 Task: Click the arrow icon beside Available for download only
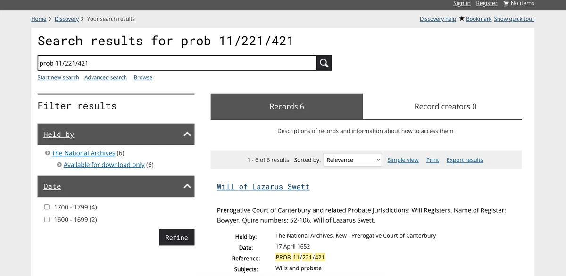(x=59, y=165)
